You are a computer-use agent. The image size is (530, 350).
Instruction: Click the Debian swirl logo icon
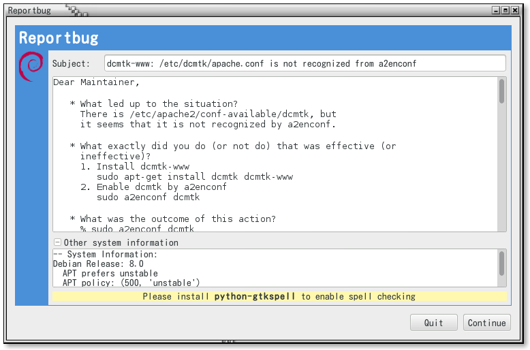pyautogui.click(x=31, y=66)
